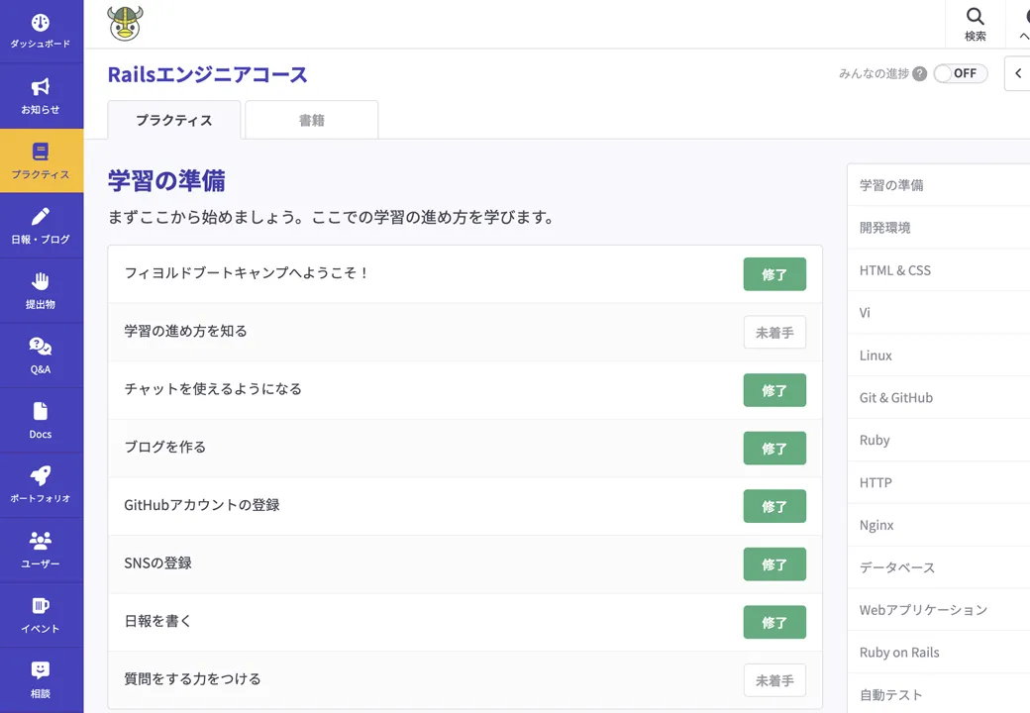The width and height of the screenshot is (1030, 713).
Task: Collapse the side panel with the chevron button
Action: [x=1018, y=73]
